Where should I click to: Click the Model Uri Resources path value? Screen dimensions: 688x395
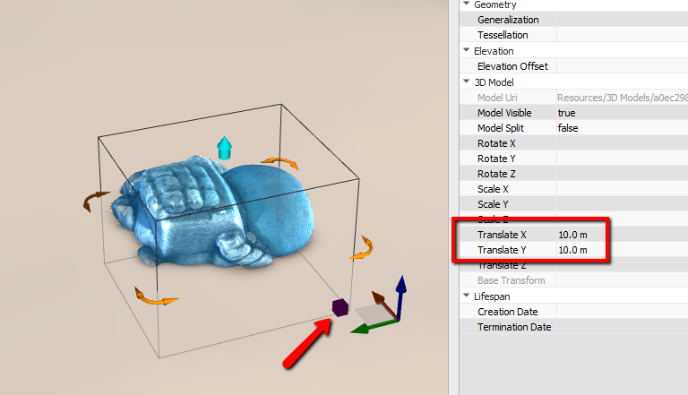coord(623,98)
